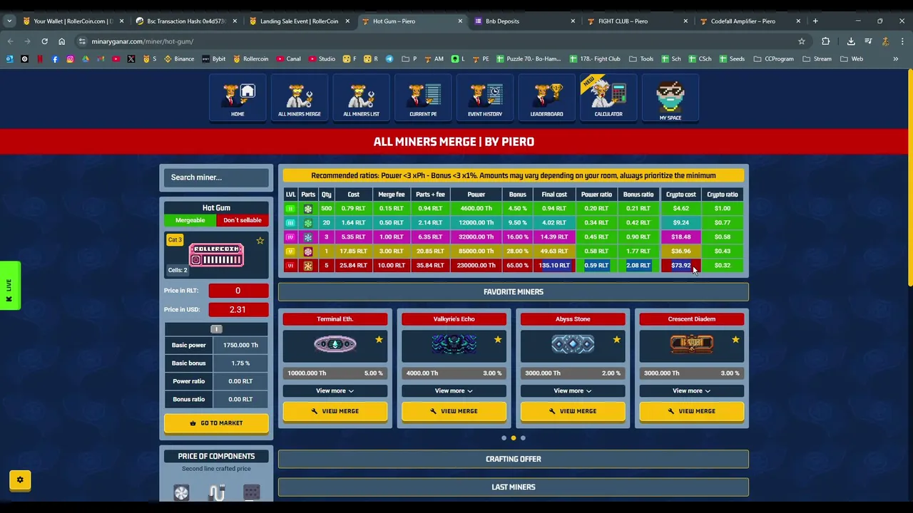
Task: Toggle favorite star on Crescent Diadem card
Action: [735, 340]
